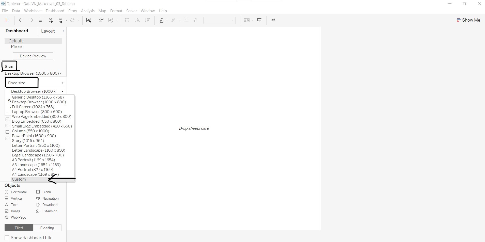Click the Tableau logo start icon

coord(7,20)
